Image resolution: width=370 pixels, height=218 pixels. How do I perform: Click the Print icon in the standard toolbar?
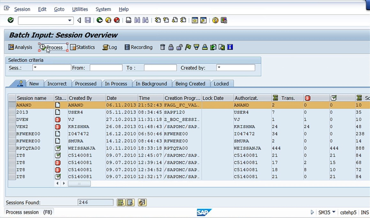point(128,20)
